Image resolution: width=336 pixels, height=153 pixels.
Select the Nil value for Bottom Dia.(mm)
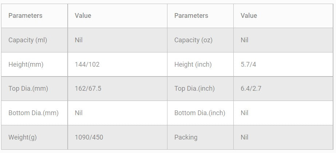point(79,113)
